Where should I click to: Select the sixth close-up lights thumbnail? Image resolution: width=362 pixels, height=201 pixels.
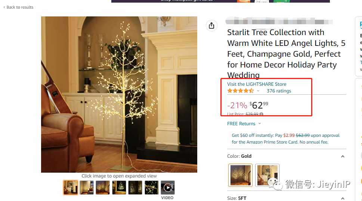pos(151,188)
